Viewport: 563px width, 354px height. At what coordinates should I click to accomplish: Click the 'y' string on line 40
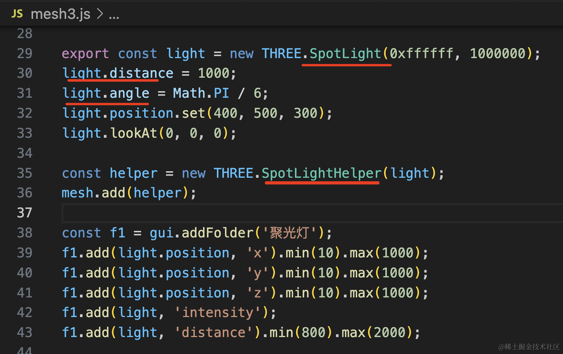[x=257, y=274]
